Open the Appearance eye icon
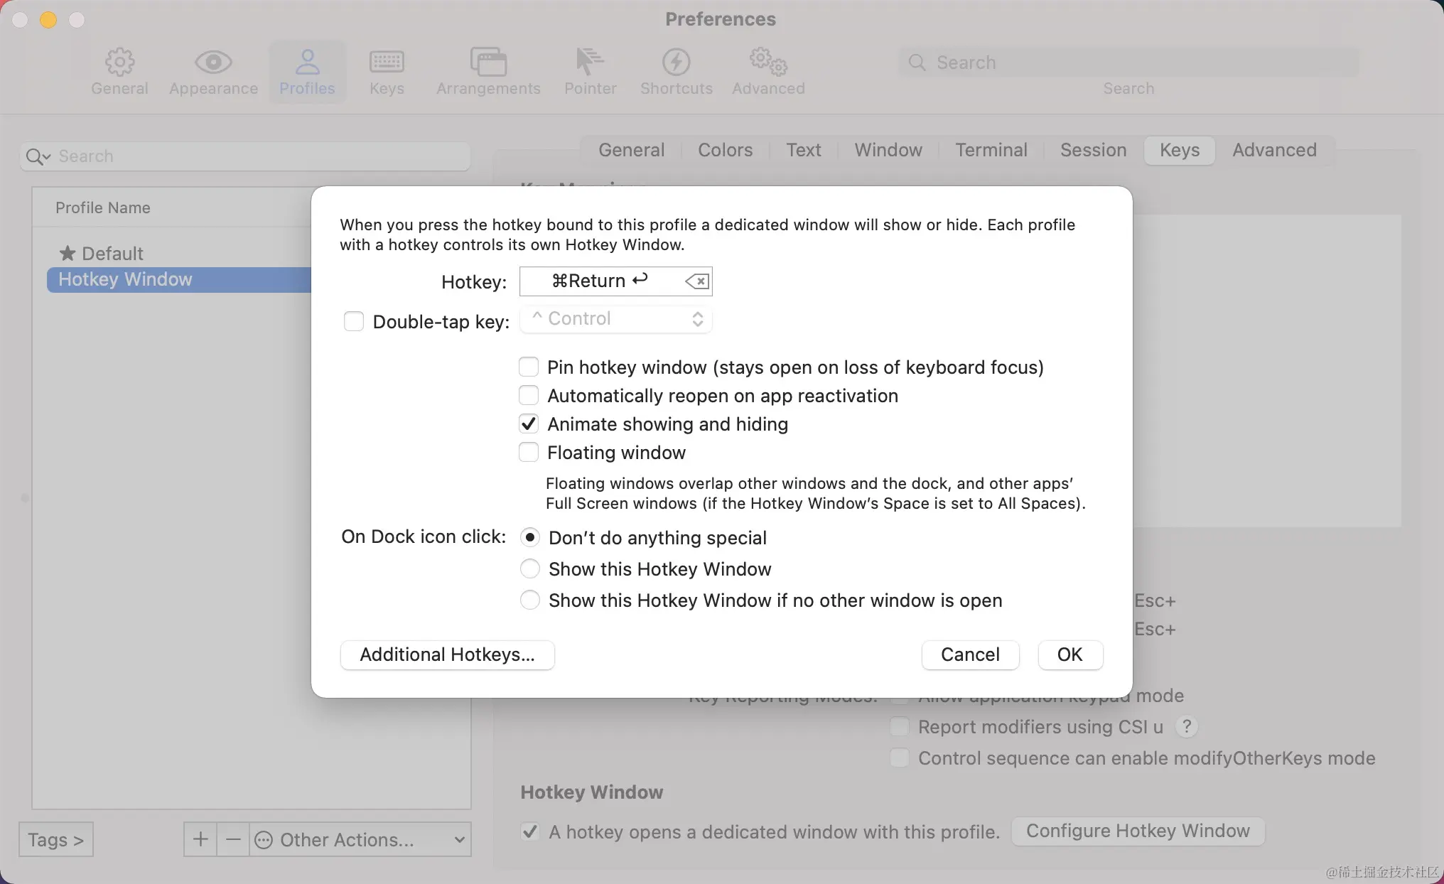This screenshot has width=1444, height=884. [x=213, y=63]
